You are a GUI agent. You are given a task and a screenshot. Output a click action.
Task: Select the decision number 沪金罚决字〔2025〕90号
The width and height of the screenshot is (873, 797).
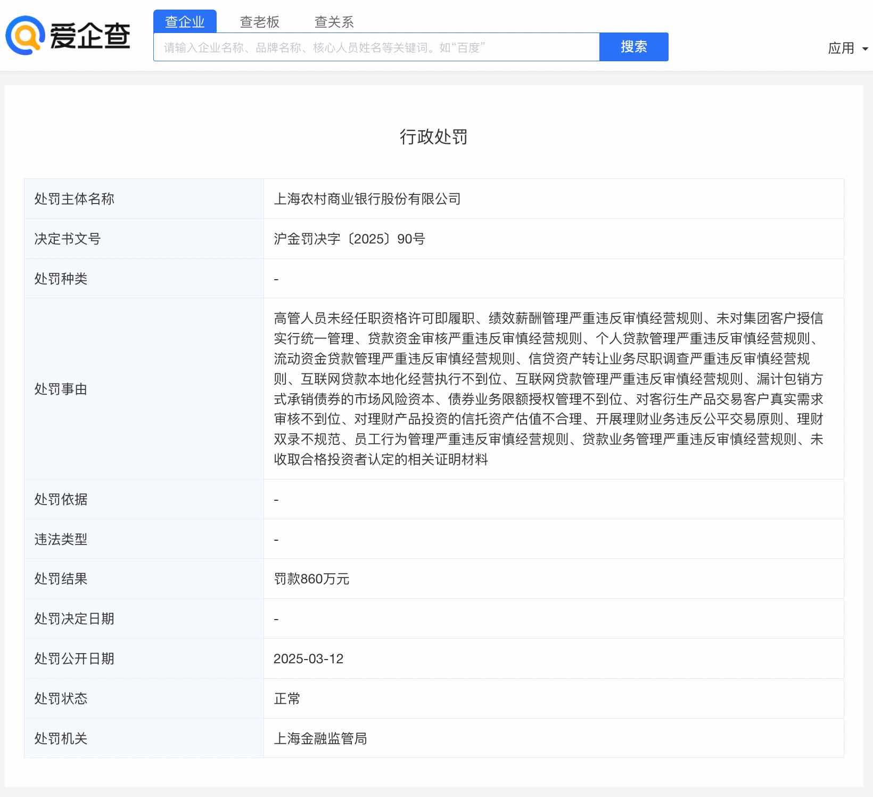pos(348,239)
